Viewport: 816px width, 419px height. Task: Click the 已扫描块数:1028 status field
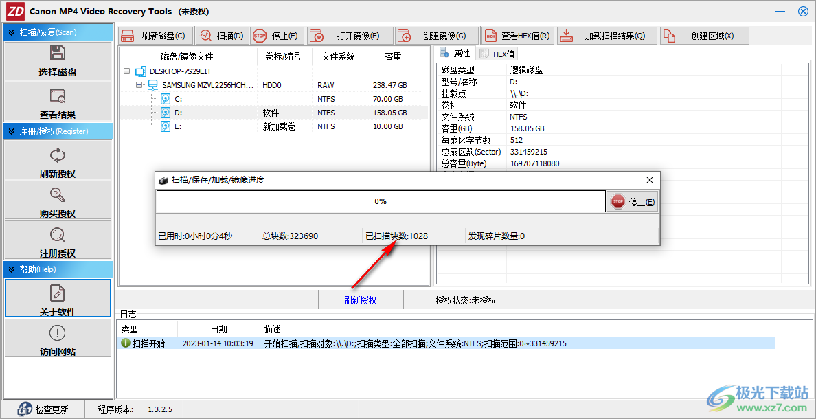[x=396, y=236]
